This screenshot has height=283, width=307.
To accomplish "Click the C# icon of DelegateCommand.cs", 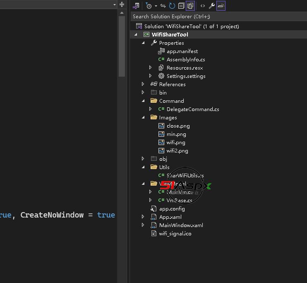I will tap(161, 109).
